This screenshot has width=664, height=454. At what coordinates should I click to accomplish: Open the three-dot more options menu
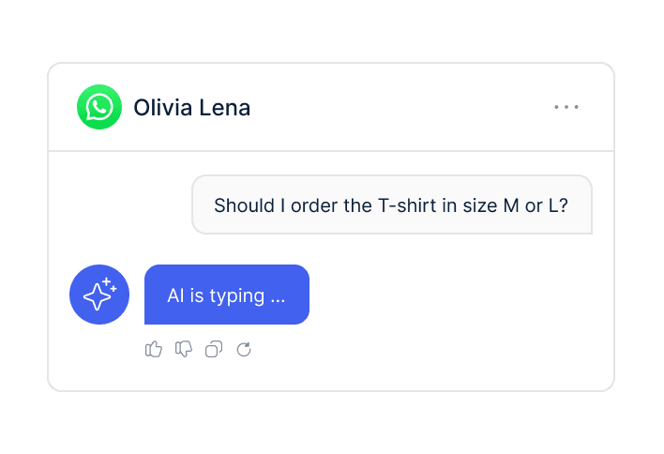click(x=566, y=107)
